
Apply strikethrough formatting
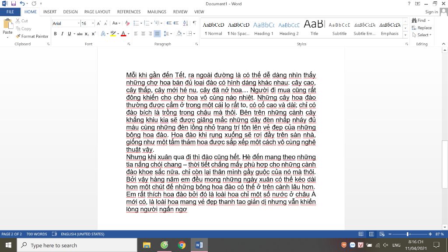pyautogui.click(x=80, y=34)
